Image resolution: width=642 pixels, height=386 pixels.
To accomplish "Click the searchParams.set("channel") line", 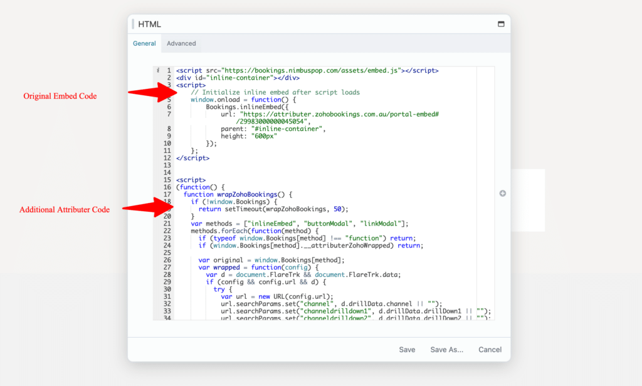I will (x=331, y=304).
